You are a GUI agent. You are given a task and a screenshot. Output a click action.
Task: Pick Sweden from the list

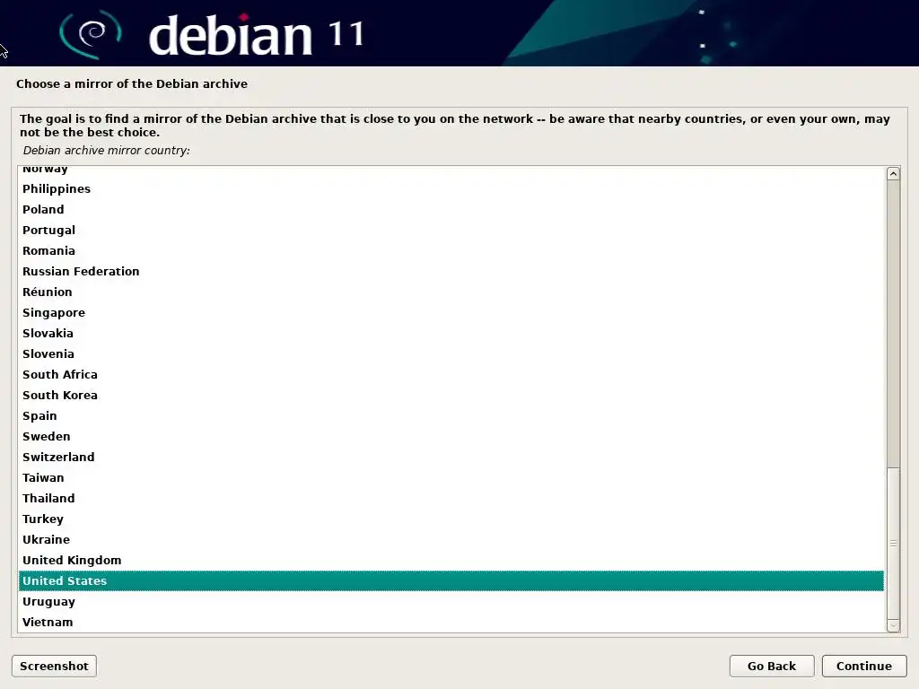coord(451,436)
